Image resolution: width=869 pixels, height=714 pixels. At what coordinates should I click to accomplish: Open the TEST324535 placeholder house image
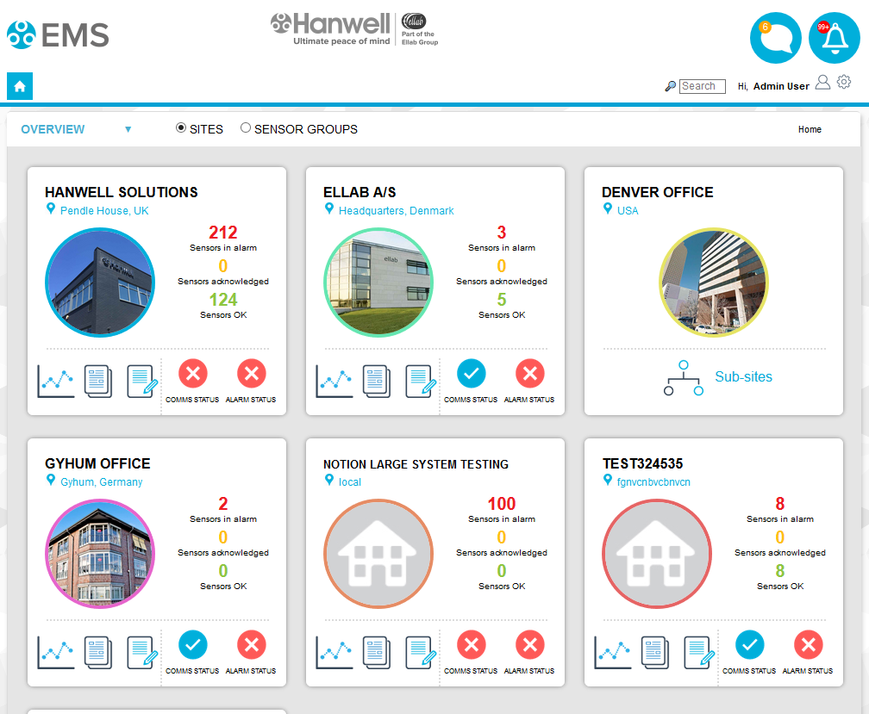pyautogui.click(x=657, y=554)
